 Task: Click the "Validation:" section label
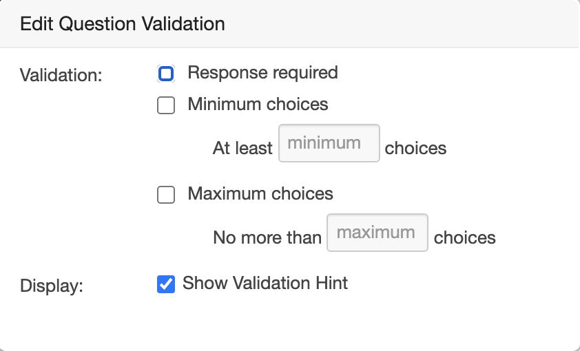[61, 74]
